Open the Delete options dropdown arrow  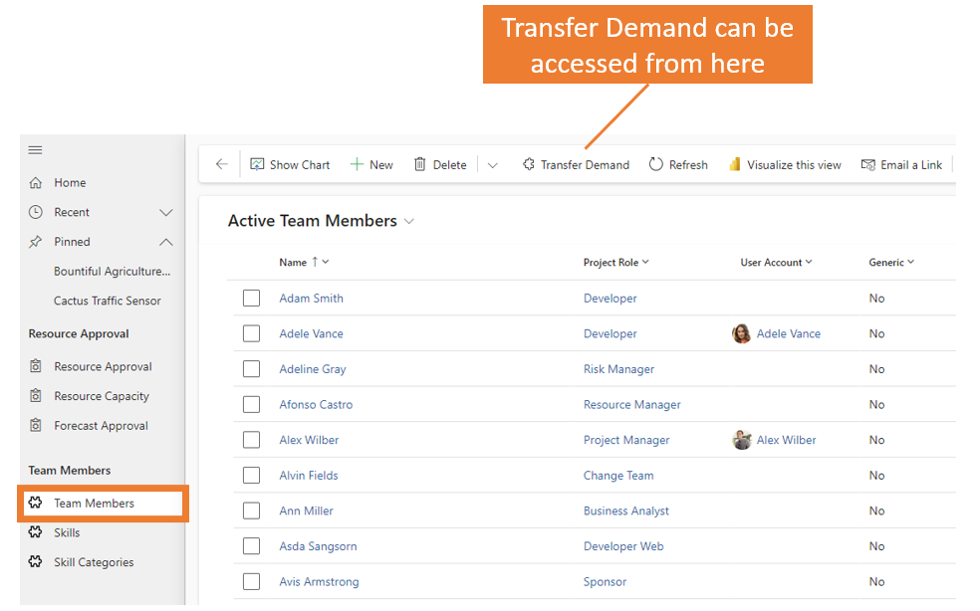pyautogui.click(x=493, y=165)
